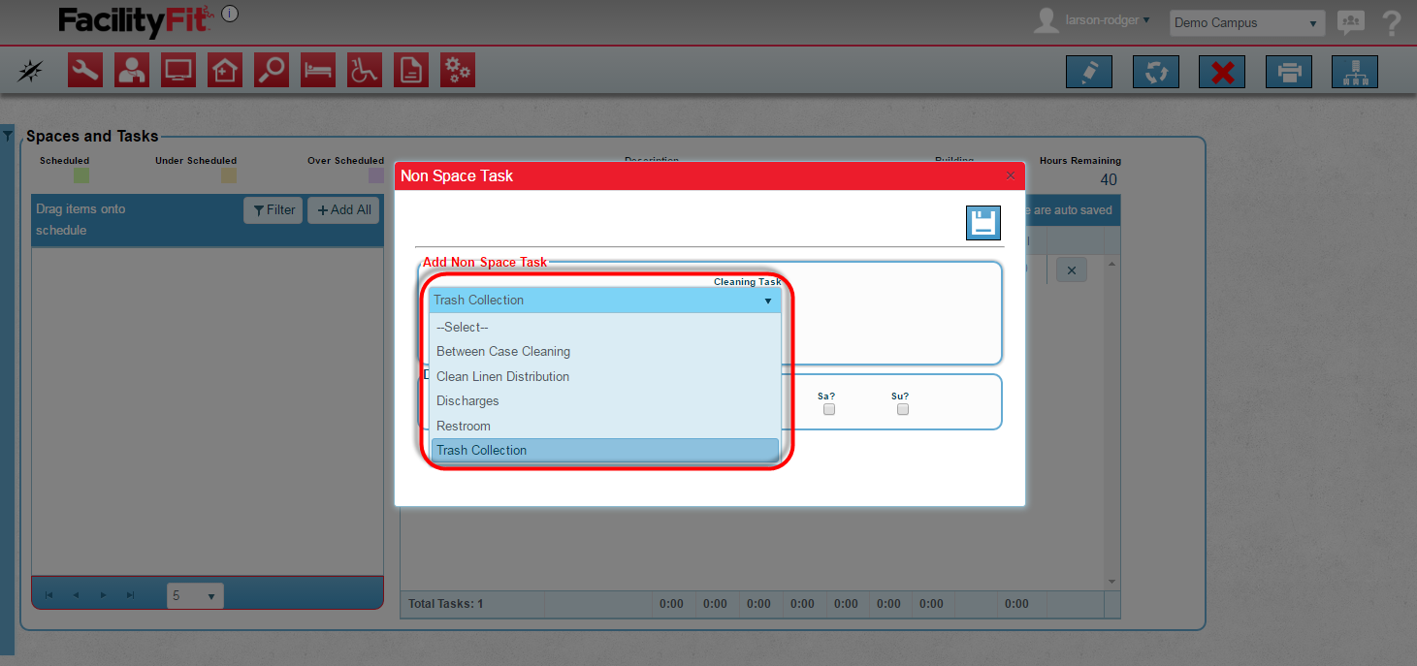This screenshot has width=1417, height=666.
Task: Click the bed icon in toolbar
Action: coord(318,71)
